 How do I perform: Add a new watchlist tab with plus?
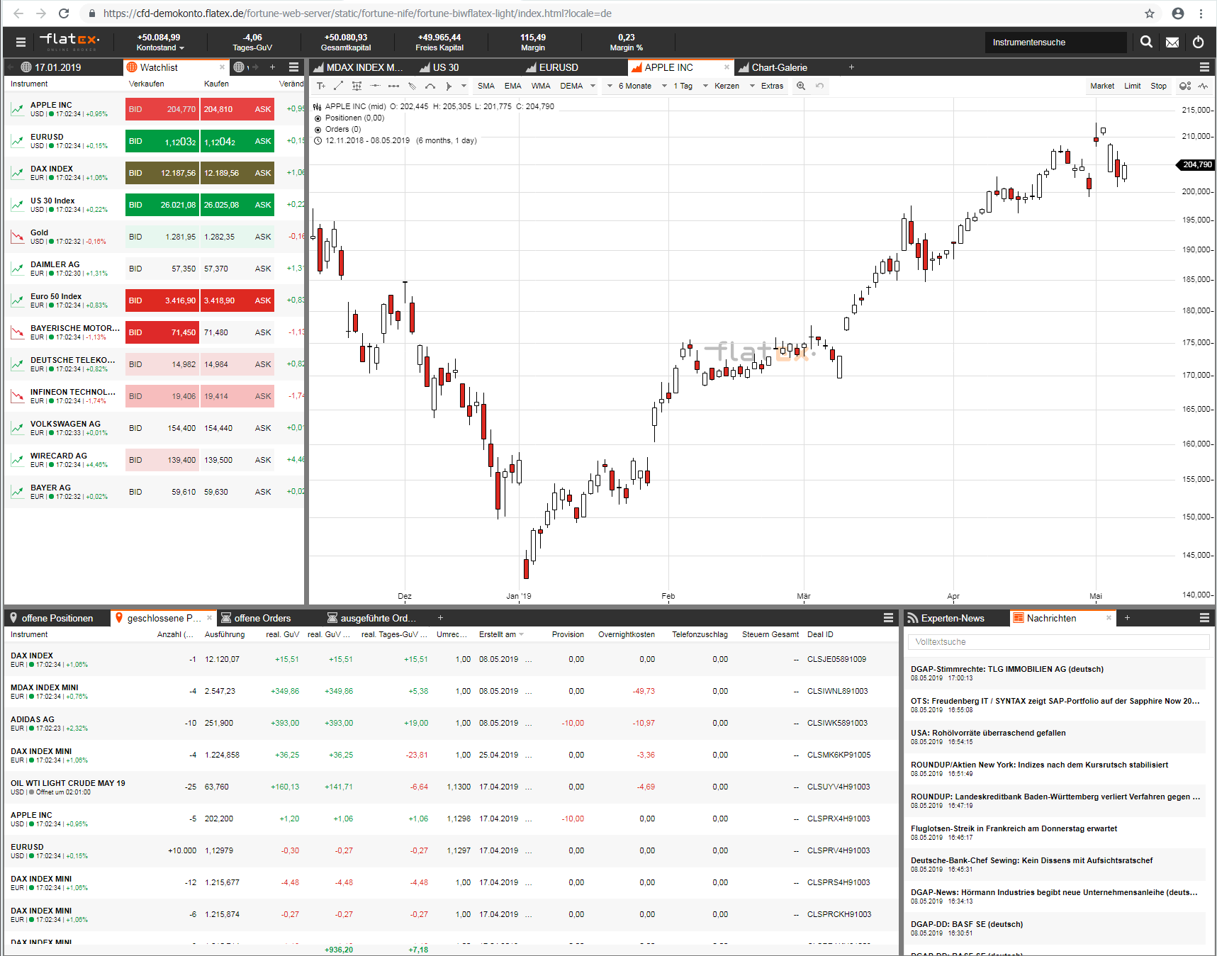click(x=272, y=67)
